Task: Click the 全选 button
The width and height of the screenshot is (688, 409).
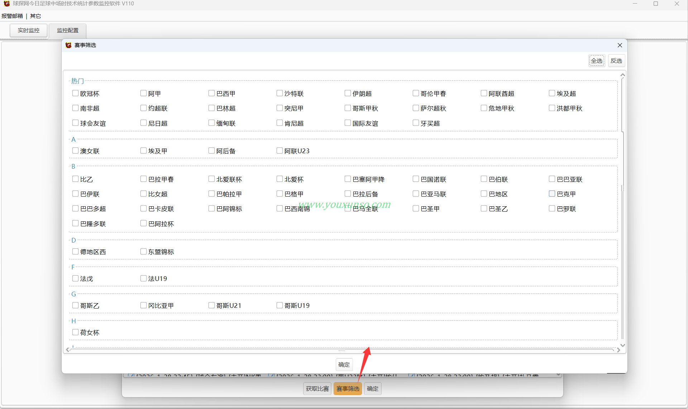Action: [597, 61]
